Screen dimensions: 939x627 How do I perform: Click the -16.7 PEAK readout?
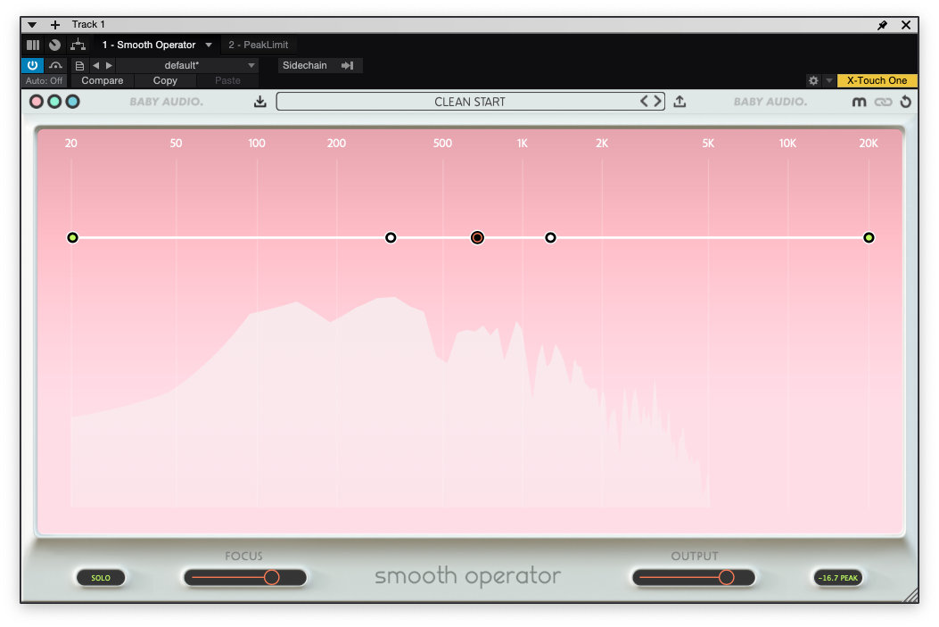coord(838,578)
